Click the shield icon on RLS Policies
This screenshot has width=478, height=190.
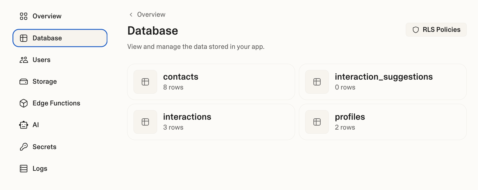(x=416, y=30)
